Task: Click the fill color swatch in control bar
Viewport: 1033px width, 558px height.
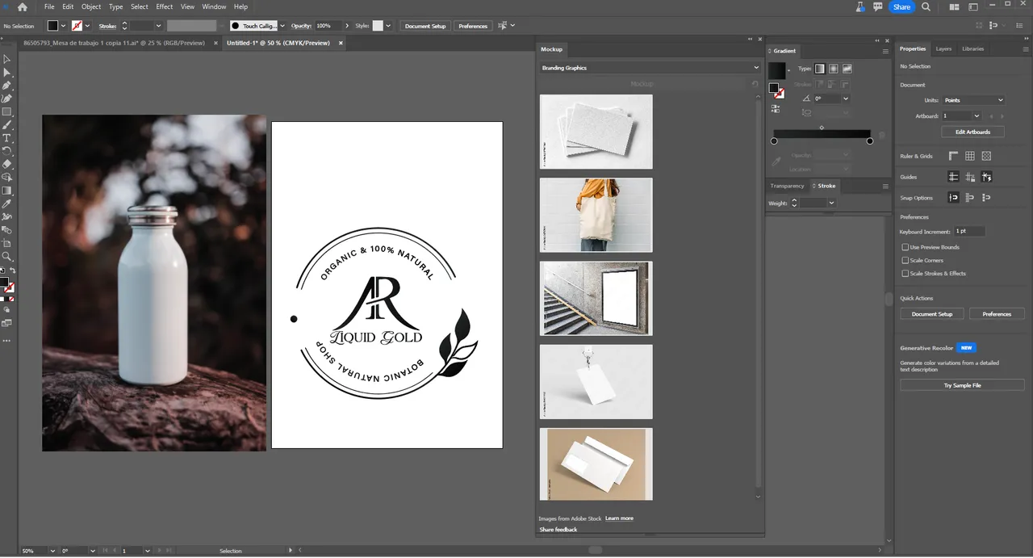Action: [52, 26]
